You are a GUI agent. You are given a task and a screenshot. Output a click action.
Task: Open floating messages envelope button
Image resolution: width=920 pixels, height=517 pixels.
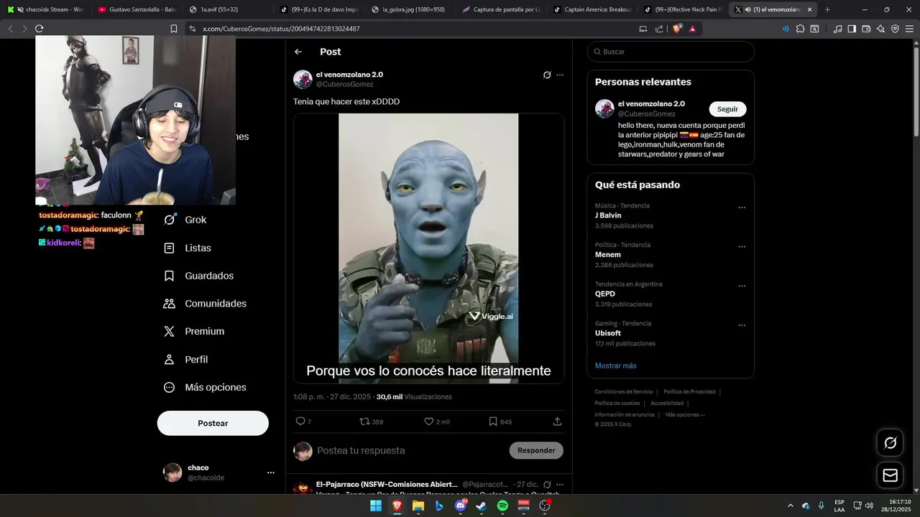tap(890, 475)
